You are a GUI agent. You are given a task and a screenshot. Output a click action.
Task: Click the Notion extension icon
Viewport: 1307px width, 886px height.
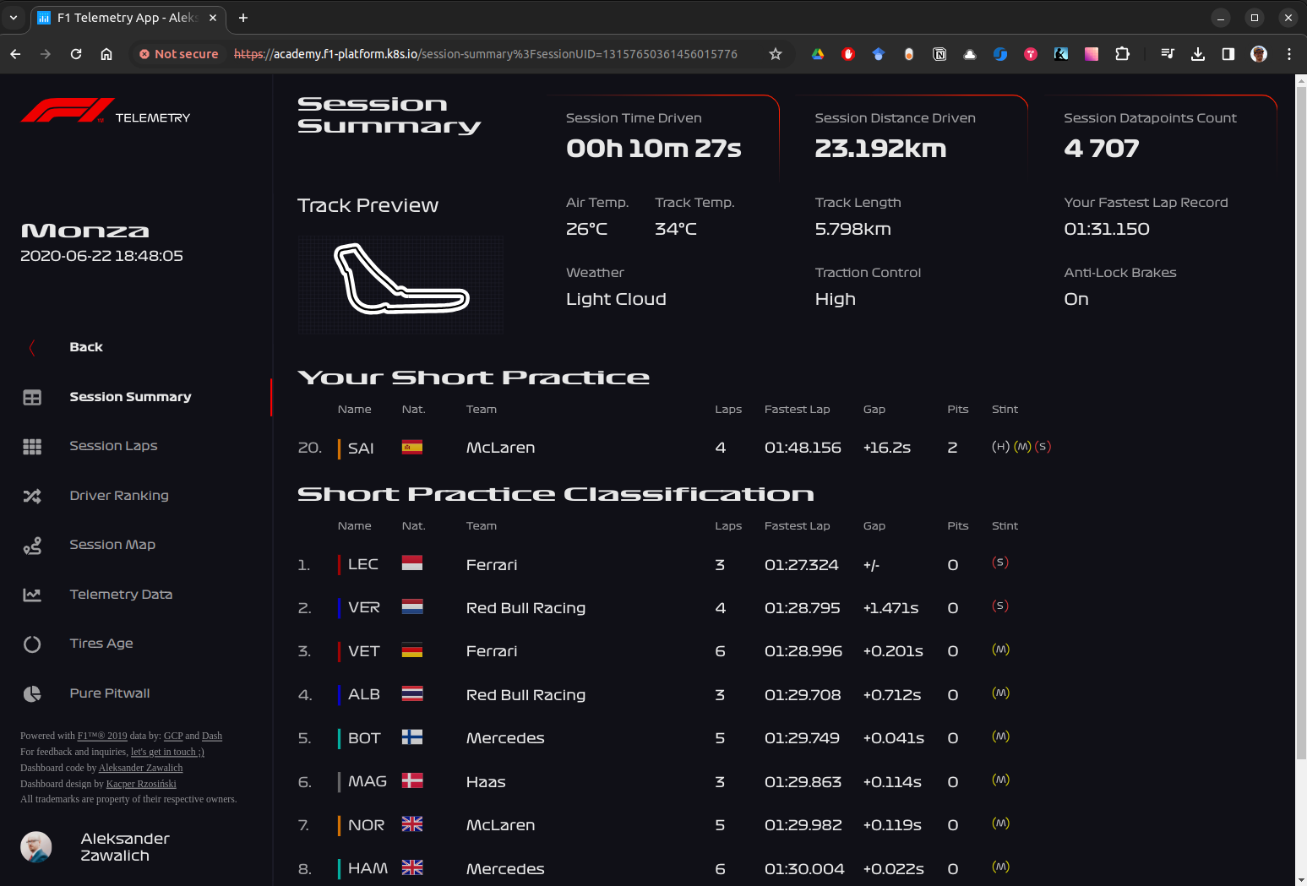[939, 54]
